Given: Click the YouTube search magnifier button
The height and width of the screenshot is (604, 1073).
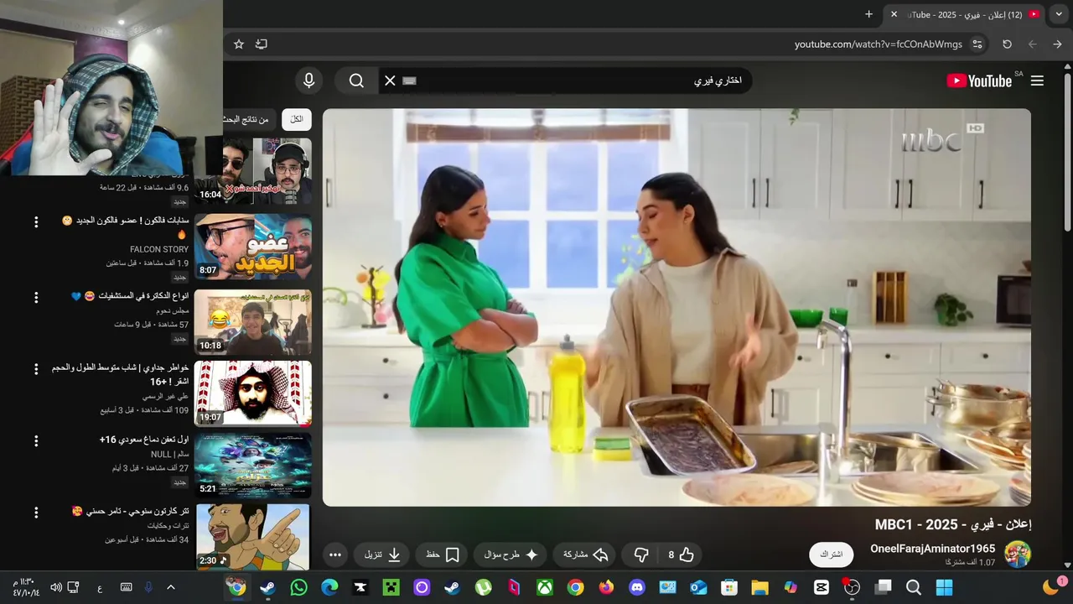Looking at the screenshot, I should coord(356,81).
